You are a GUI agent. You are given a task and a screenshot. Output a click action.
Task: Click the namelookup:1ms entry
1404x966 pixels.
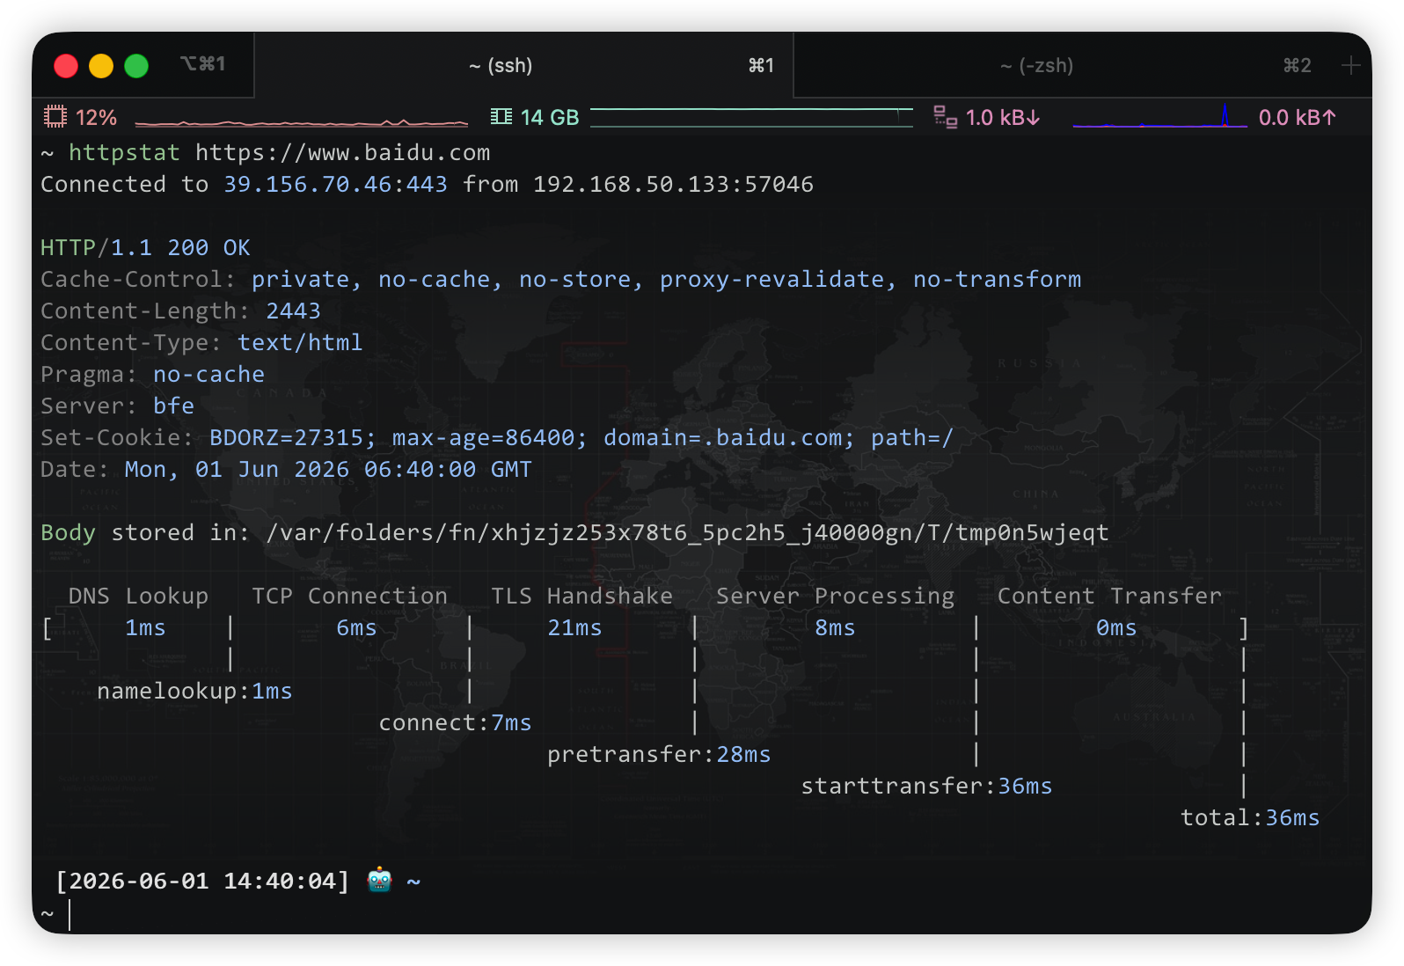[194, 691]
